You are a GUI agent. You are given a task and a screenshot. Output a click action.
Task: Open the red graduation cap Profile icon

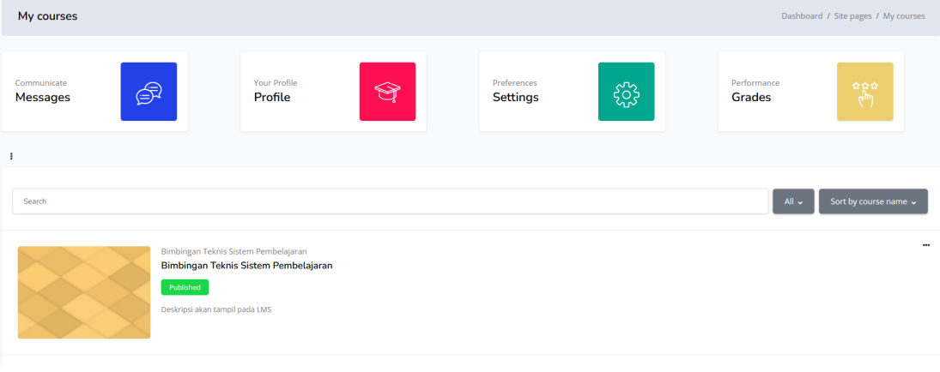[x=387, y=92]
